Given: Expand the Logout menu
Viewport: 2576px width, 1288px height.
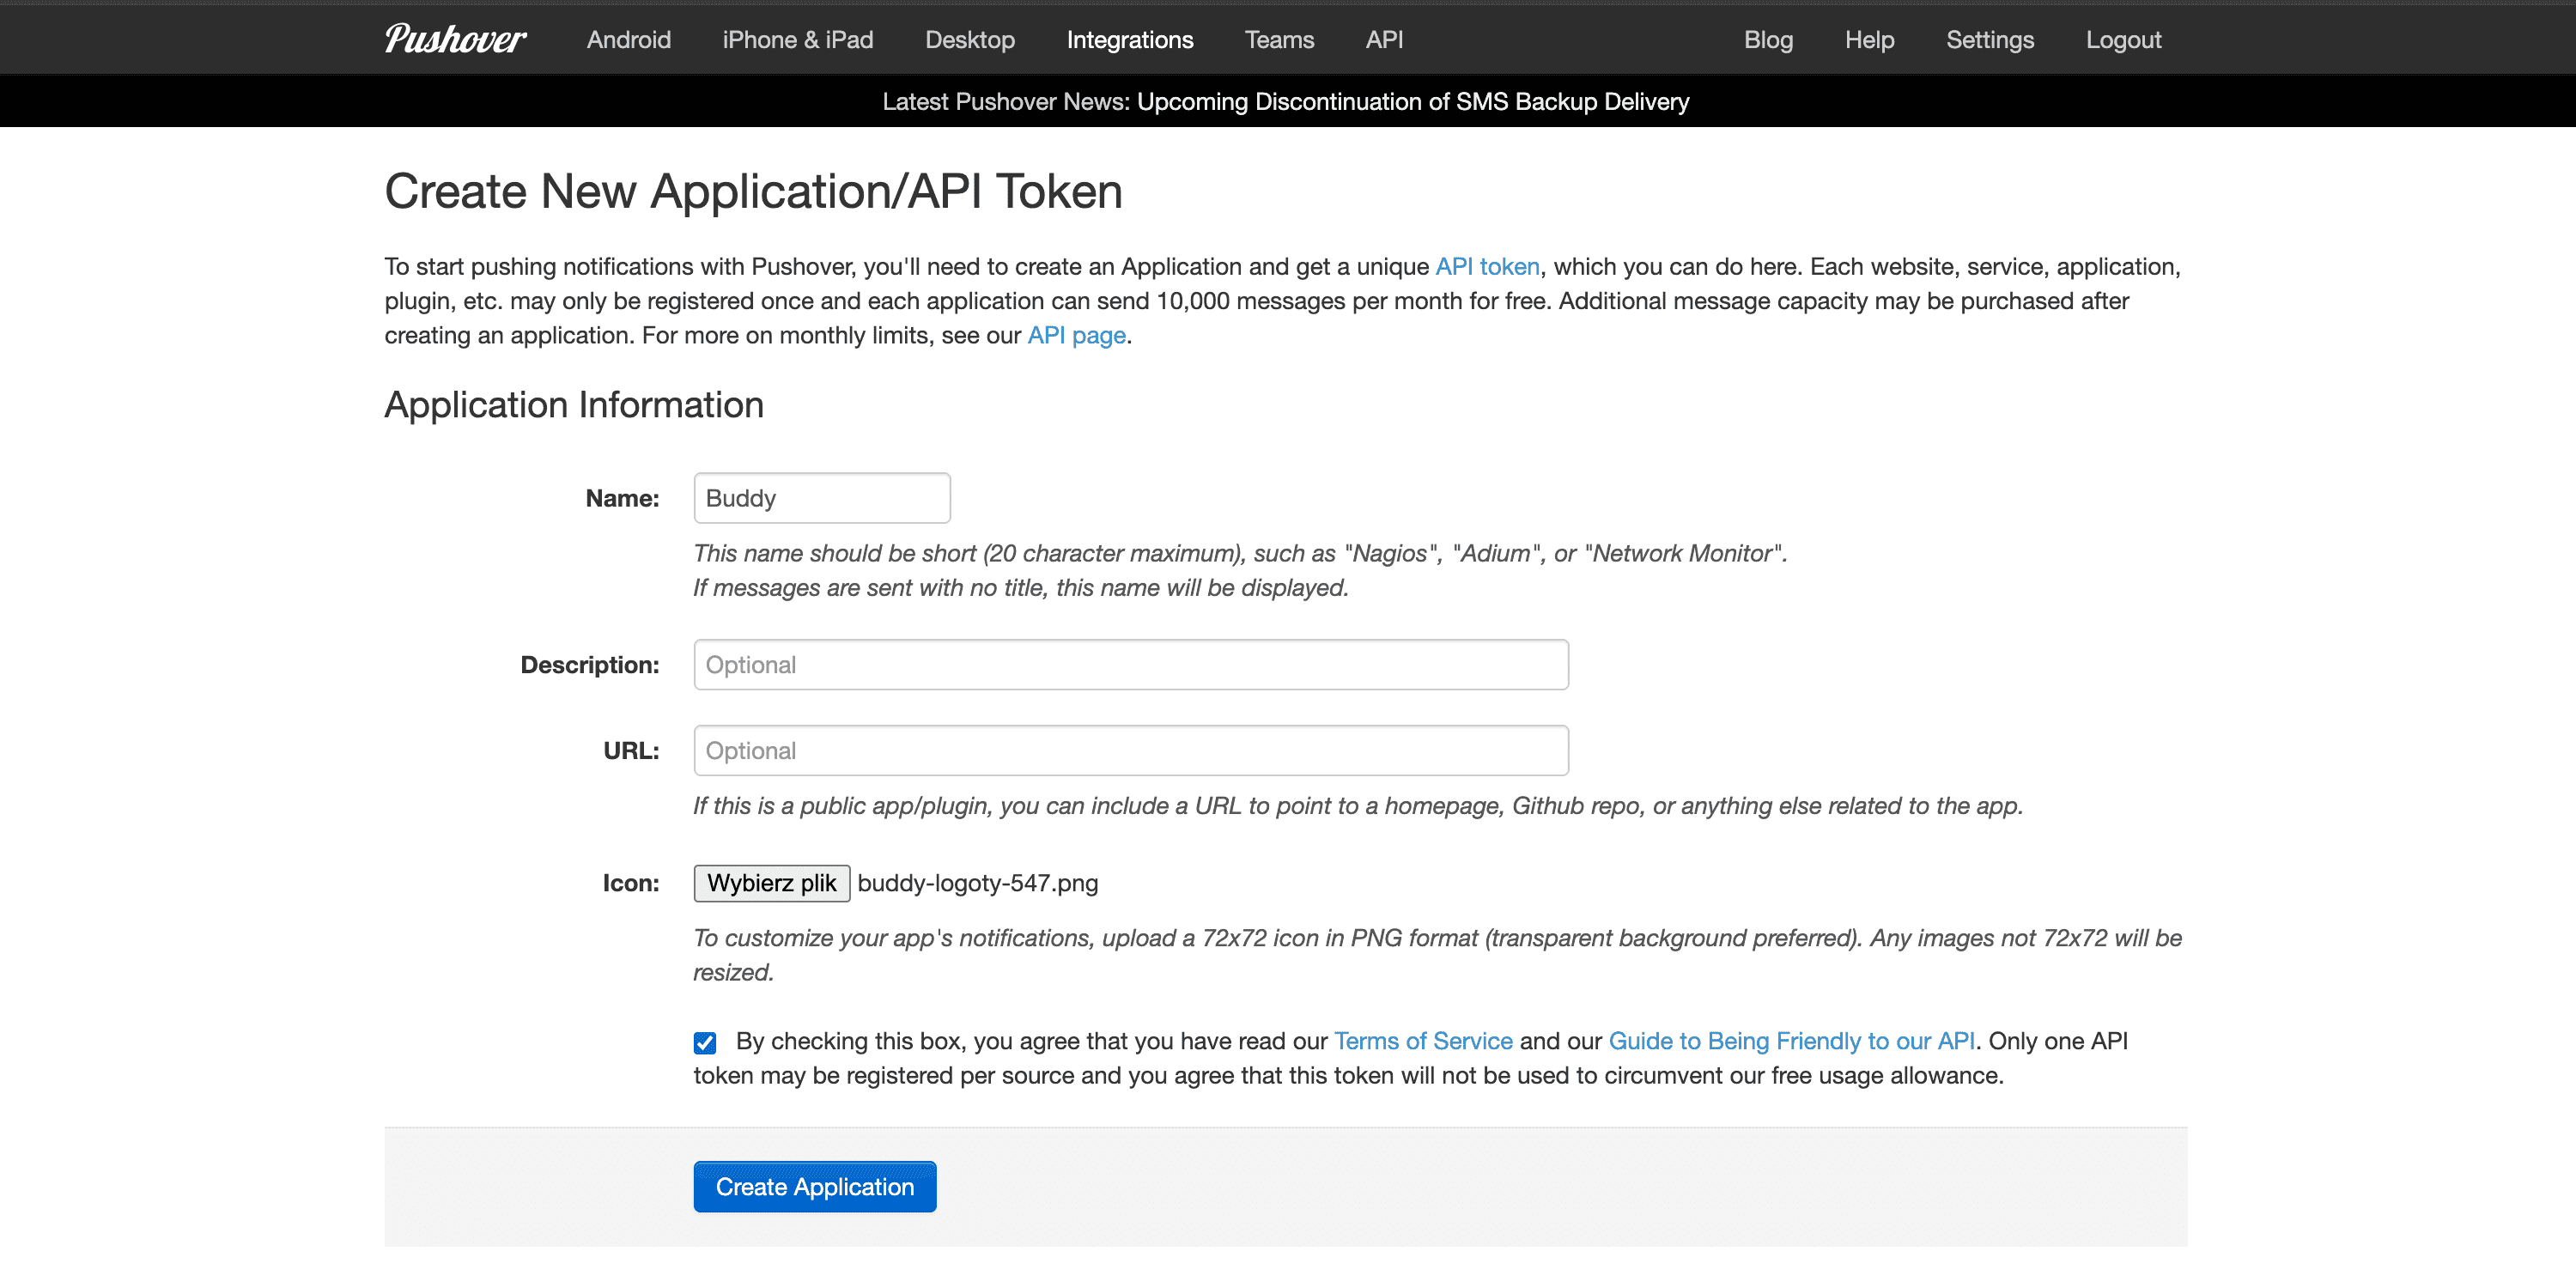Looking at the screenshot, I should pos(2126,39).
